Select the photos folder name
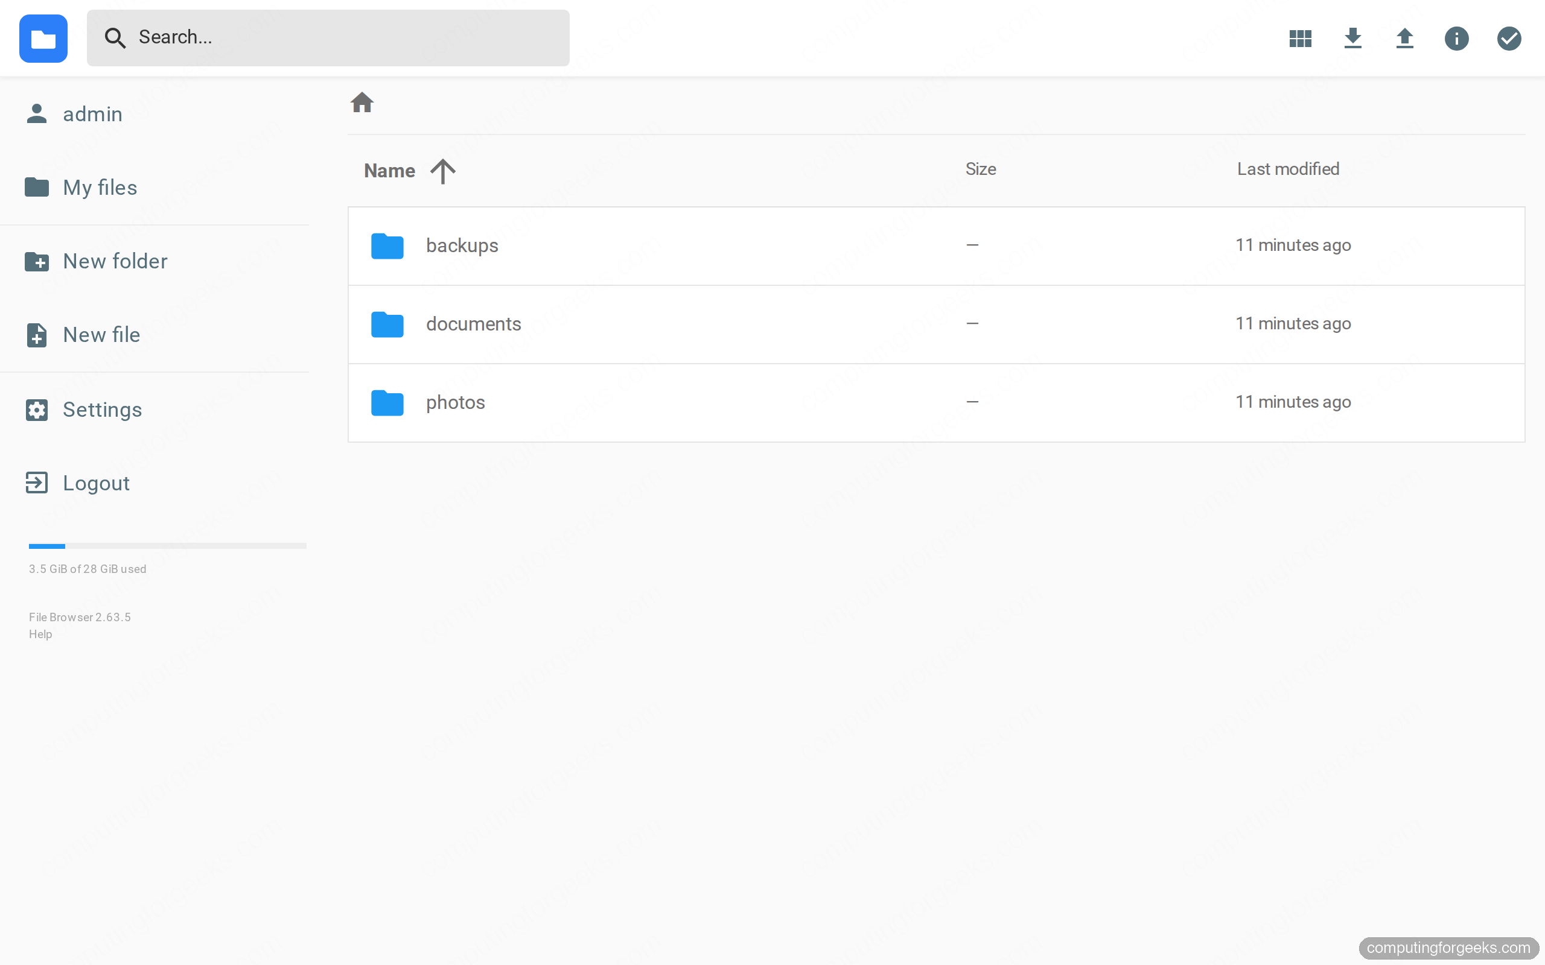The width and height of the screenshot is (1545, 965). click(x=455, y=403)
